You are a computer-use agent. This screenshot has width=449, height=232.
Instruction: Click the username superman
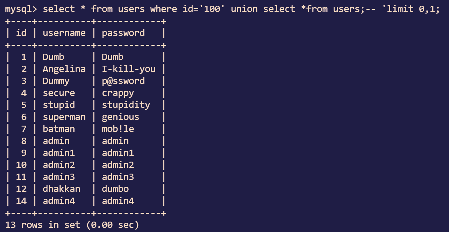pyautogui.click(x=64, y=117)
